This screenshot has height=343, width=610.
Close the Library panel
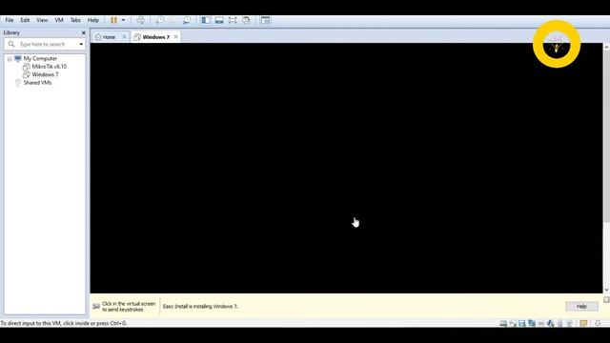[x=83, y=33]
